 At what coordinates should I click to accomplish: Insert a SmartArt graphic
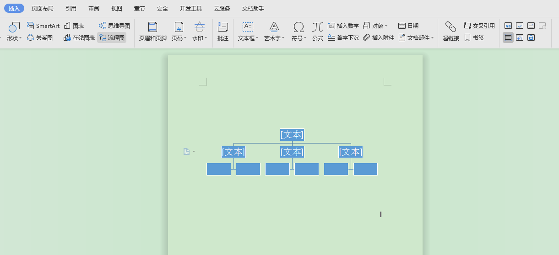pos(43,26)
